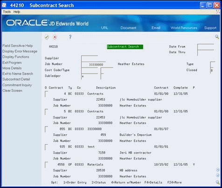
Task: Click the F24=More function text
Action: coord(174,182)
